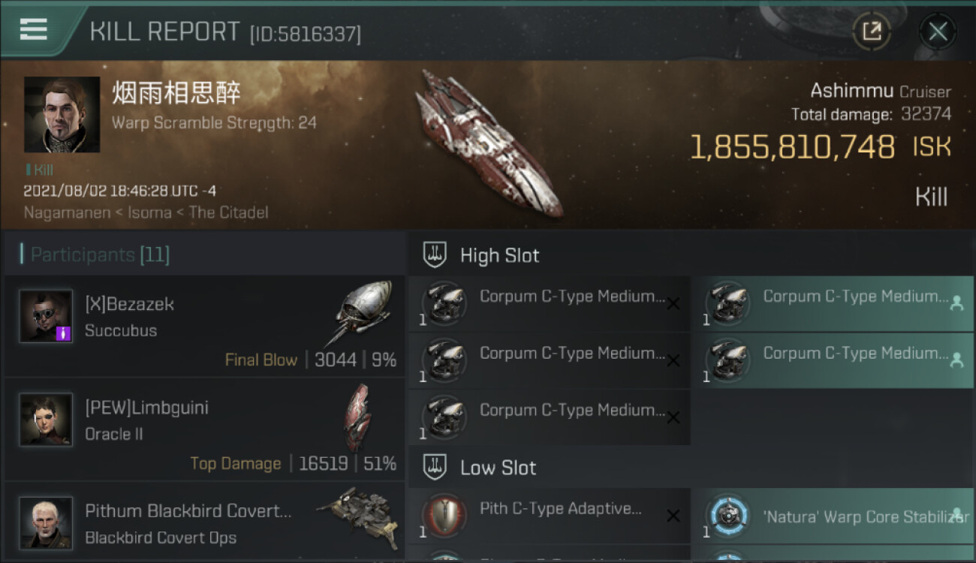The height and width of the screenshot is (563, 976).
Task: Select the Ashimmu ship image
Action: click(490, 141)
